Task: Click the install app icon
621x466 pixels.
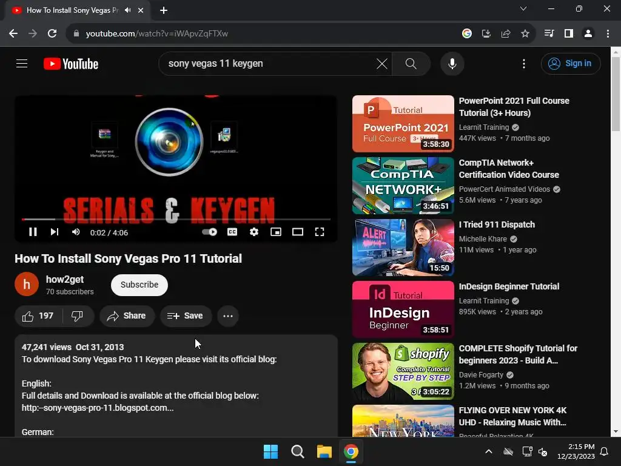Action: [486, 33]
